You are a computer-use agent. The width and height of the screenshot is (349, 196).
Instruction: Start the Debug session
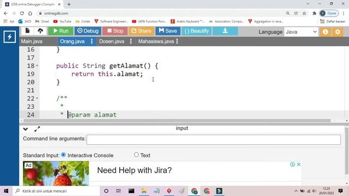click(x=88, y=31)
